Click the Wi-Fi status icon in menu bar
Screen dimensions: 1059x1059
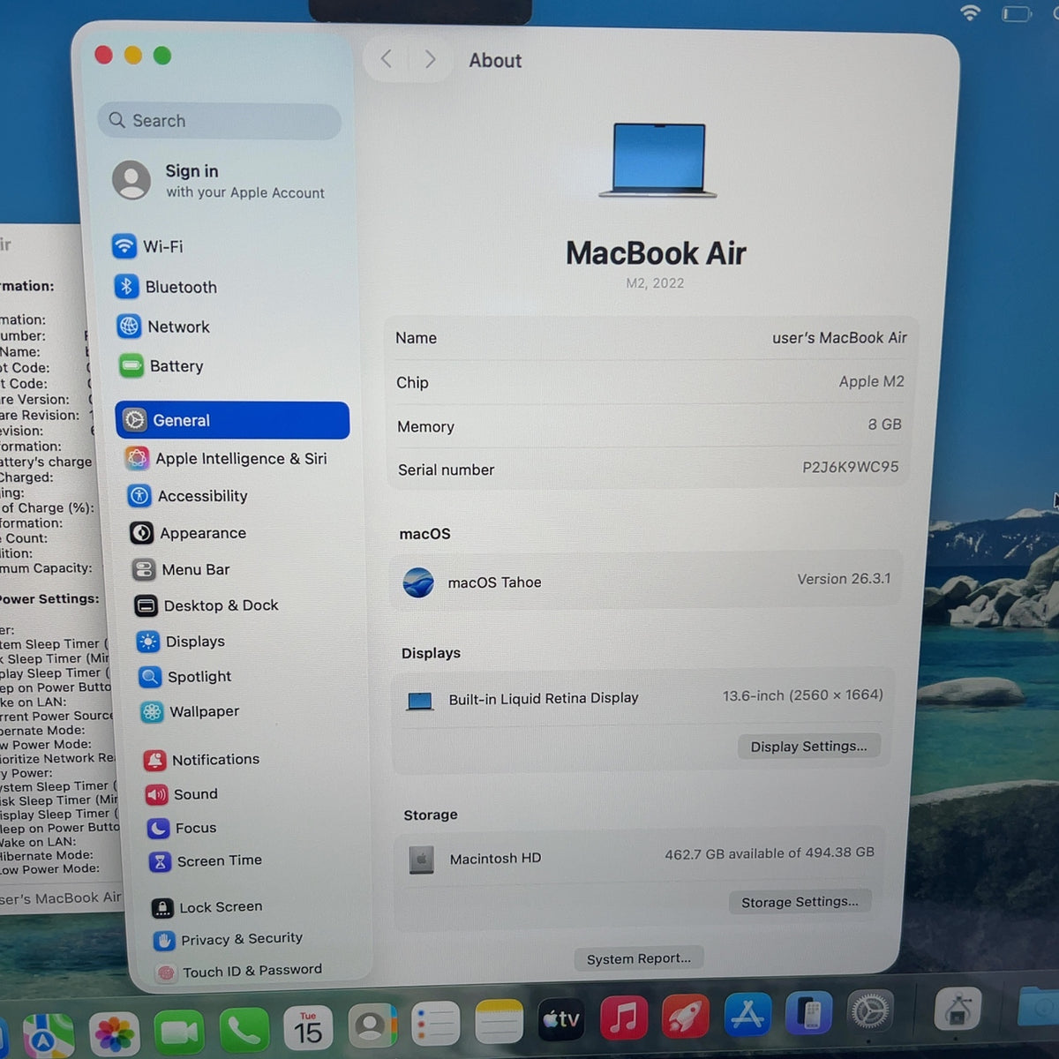click(970, 12)
